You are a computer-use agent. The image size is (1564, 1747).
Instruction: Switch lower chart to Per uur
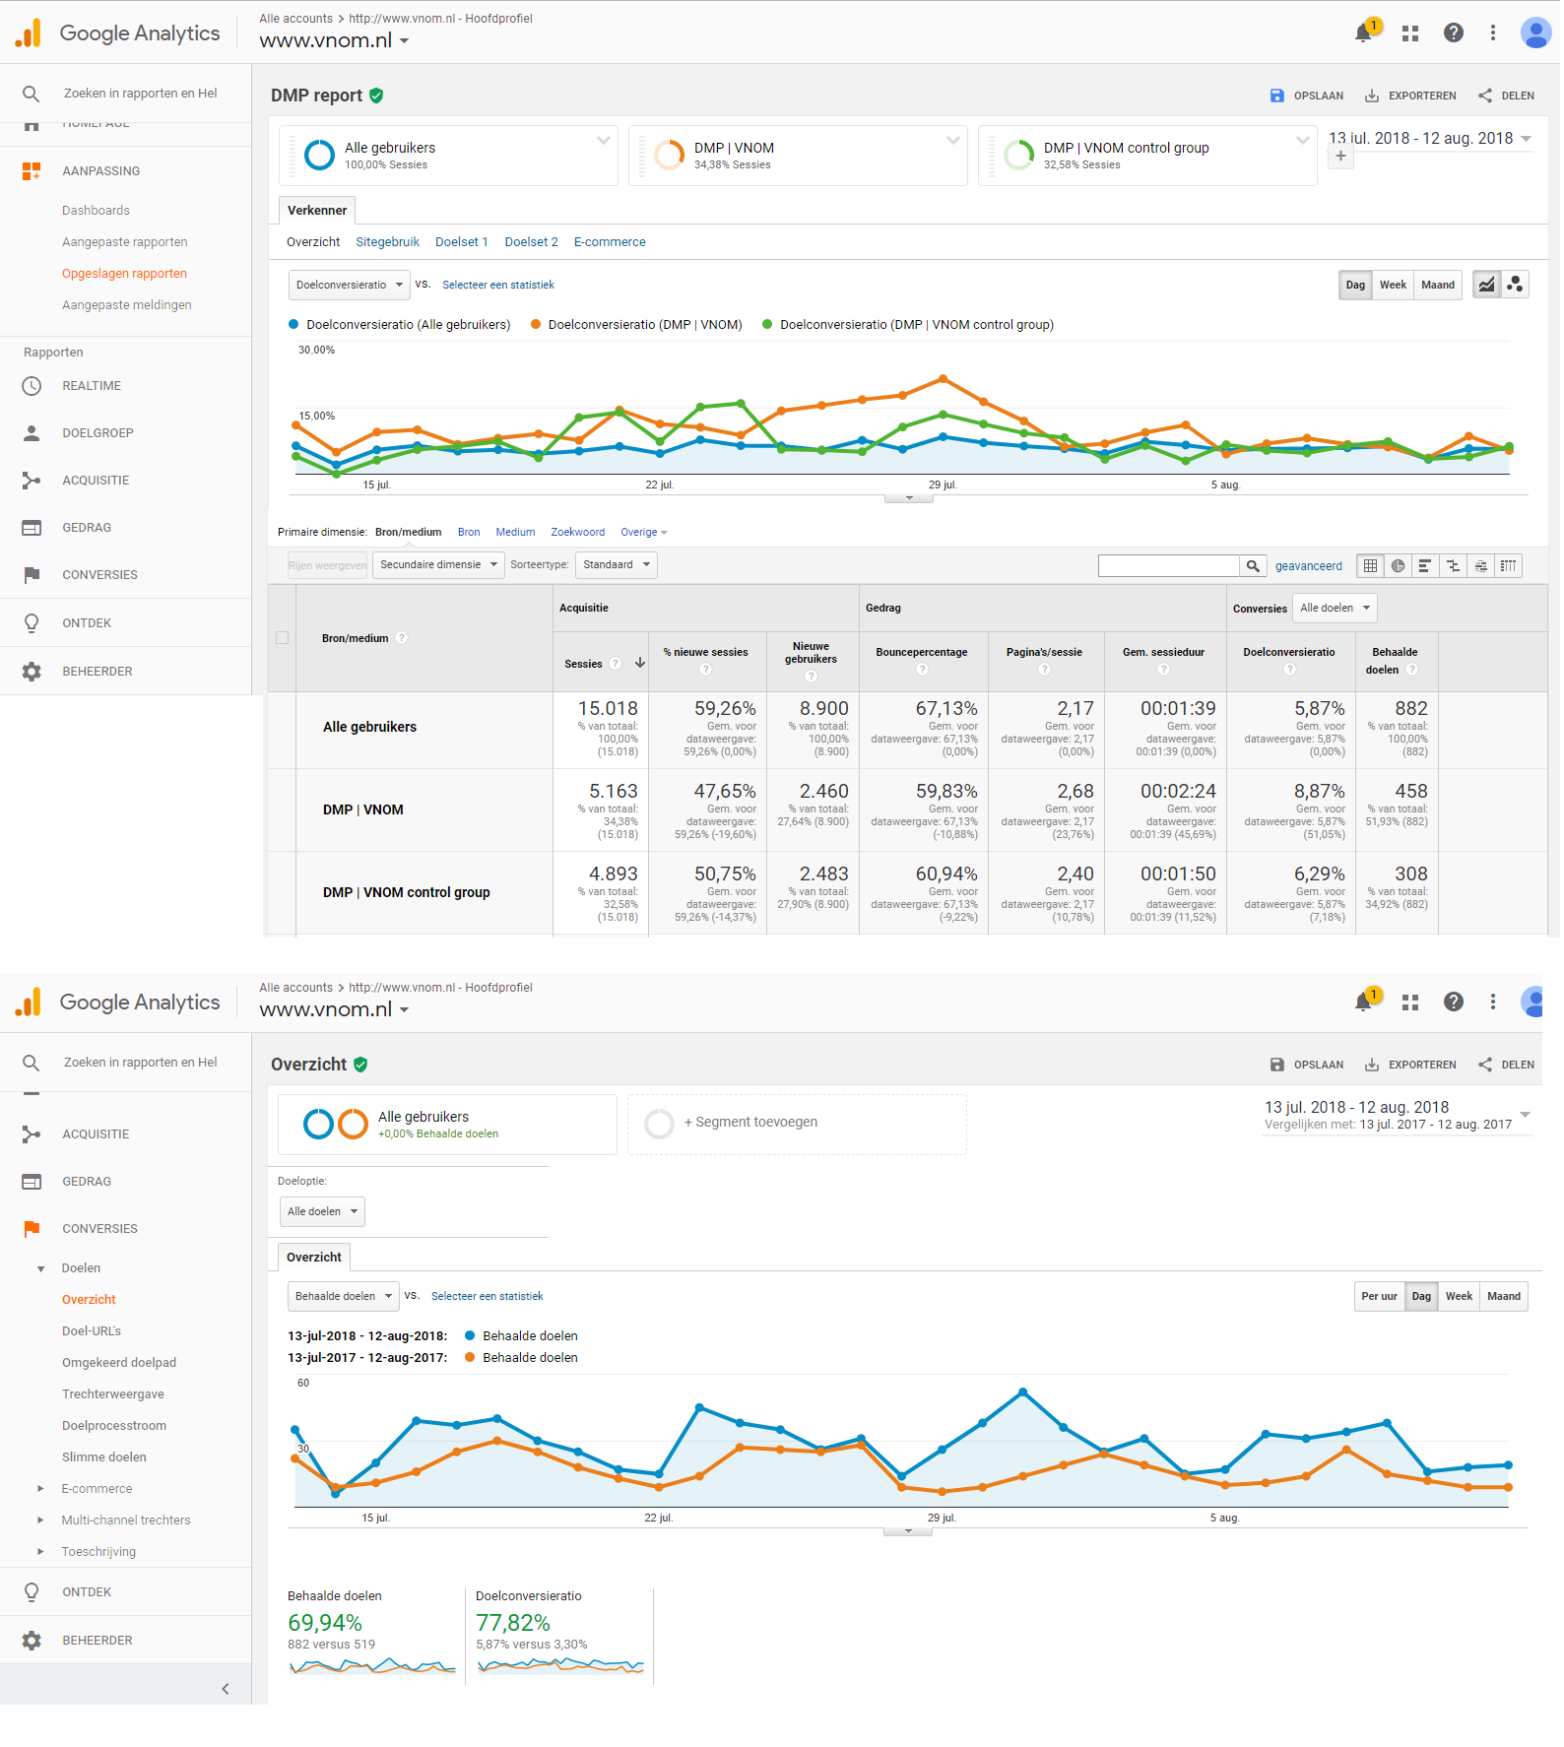pyautogui.click(x=1379, y=1296)
